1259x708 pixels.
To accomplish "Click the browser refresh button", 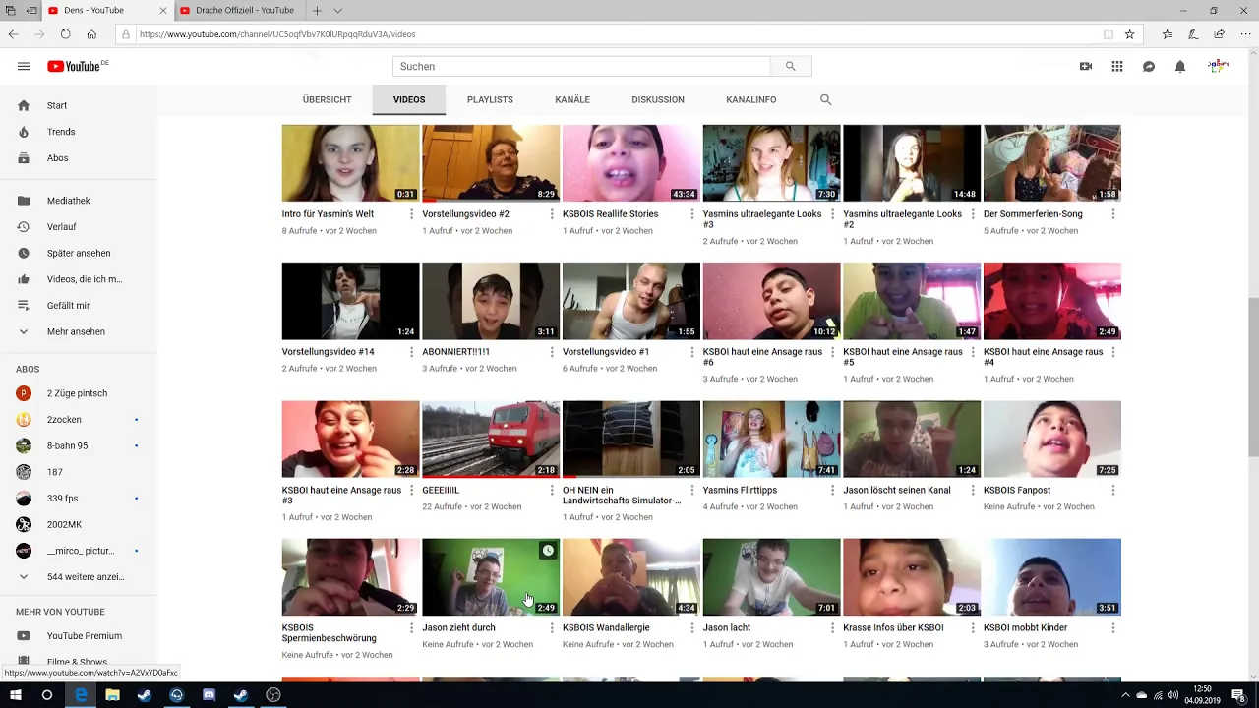I will [65, 34].
